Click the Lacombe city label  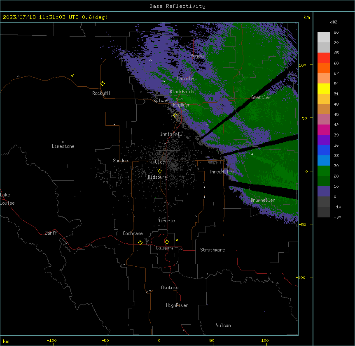tap(185, 78)
